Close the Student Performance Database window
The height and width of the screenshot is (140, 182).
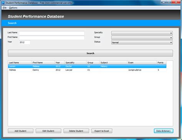176,2
